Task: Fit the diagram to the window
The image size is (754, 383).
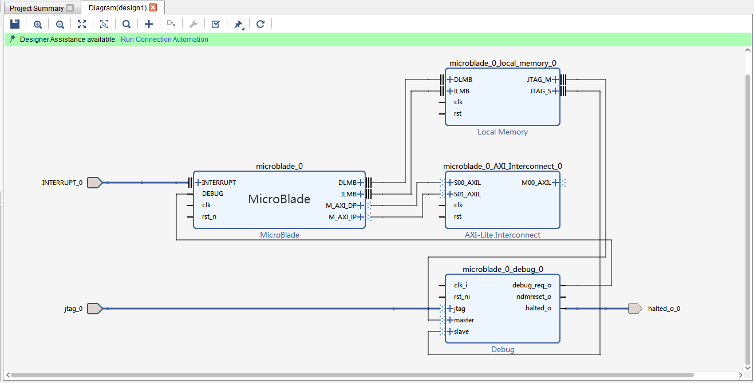Action: tap(82, 24)
